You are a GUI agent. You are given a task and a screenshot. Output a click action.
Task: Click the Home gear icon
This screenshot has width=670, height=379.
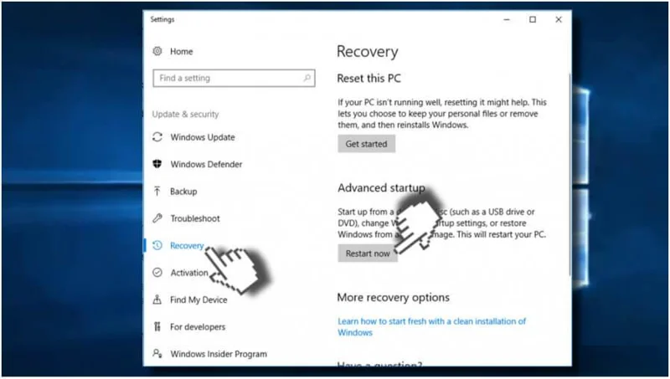[x=157, y=51]
